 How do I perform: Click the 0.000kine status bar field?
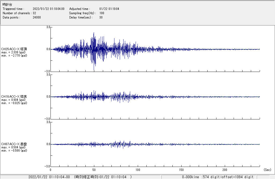point(190,177)
